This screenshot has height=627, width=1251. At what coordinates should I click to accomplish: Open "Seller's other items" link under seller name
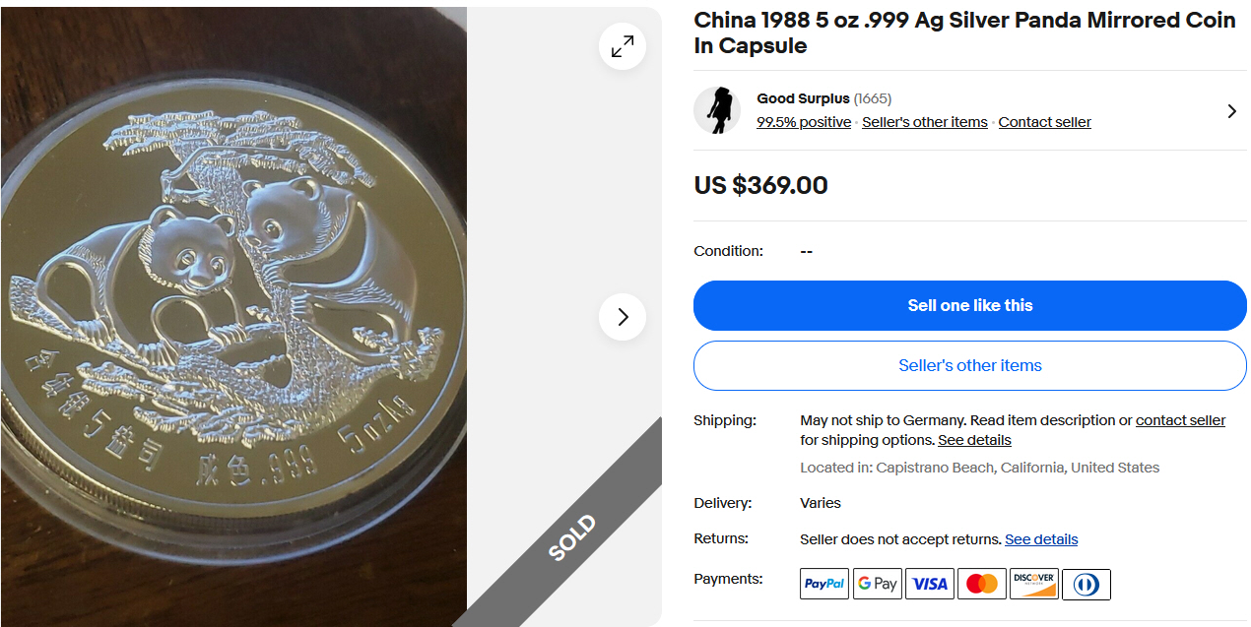point(924,122)
